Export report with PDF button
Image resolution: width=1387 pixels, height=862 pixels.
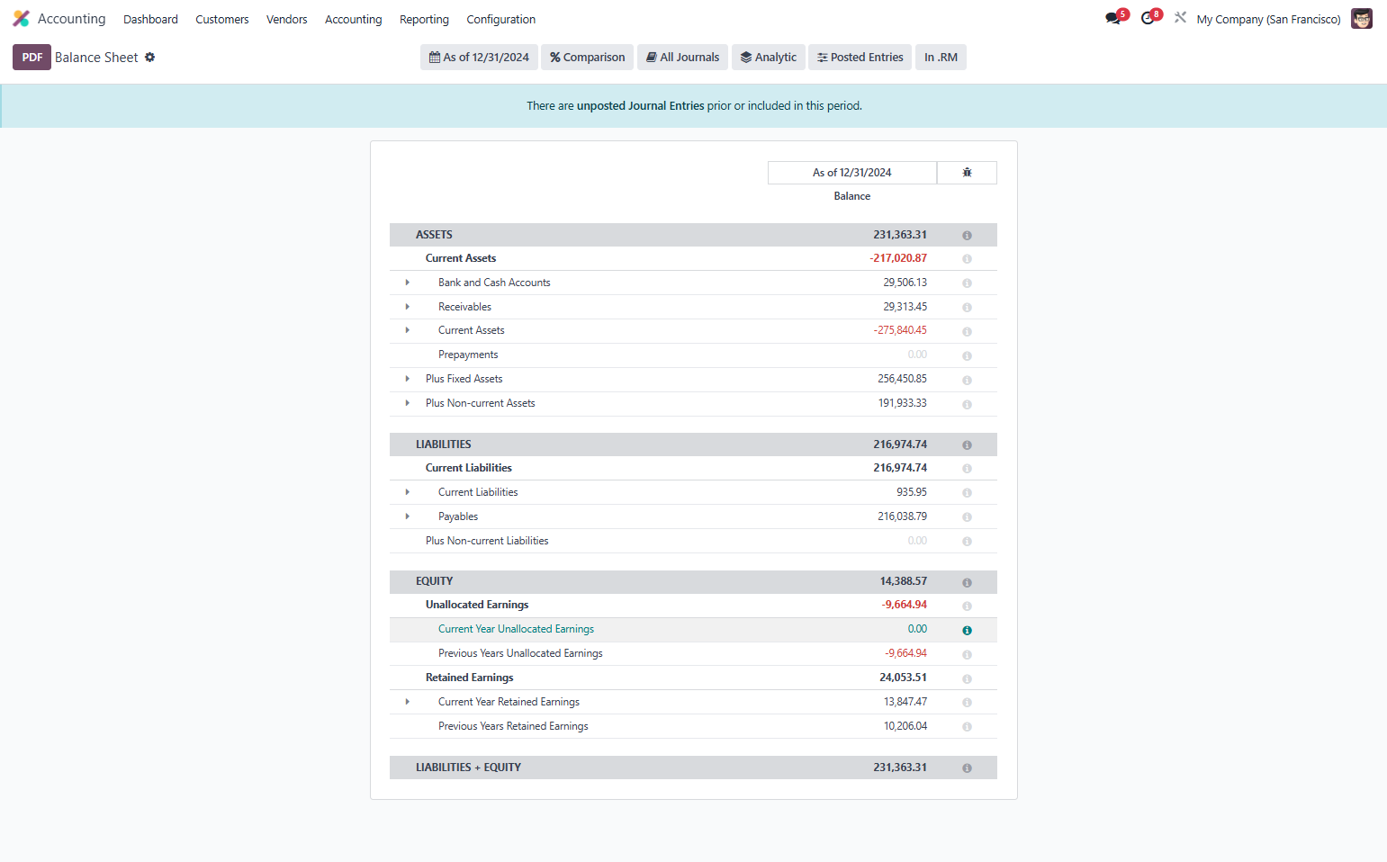32,57
